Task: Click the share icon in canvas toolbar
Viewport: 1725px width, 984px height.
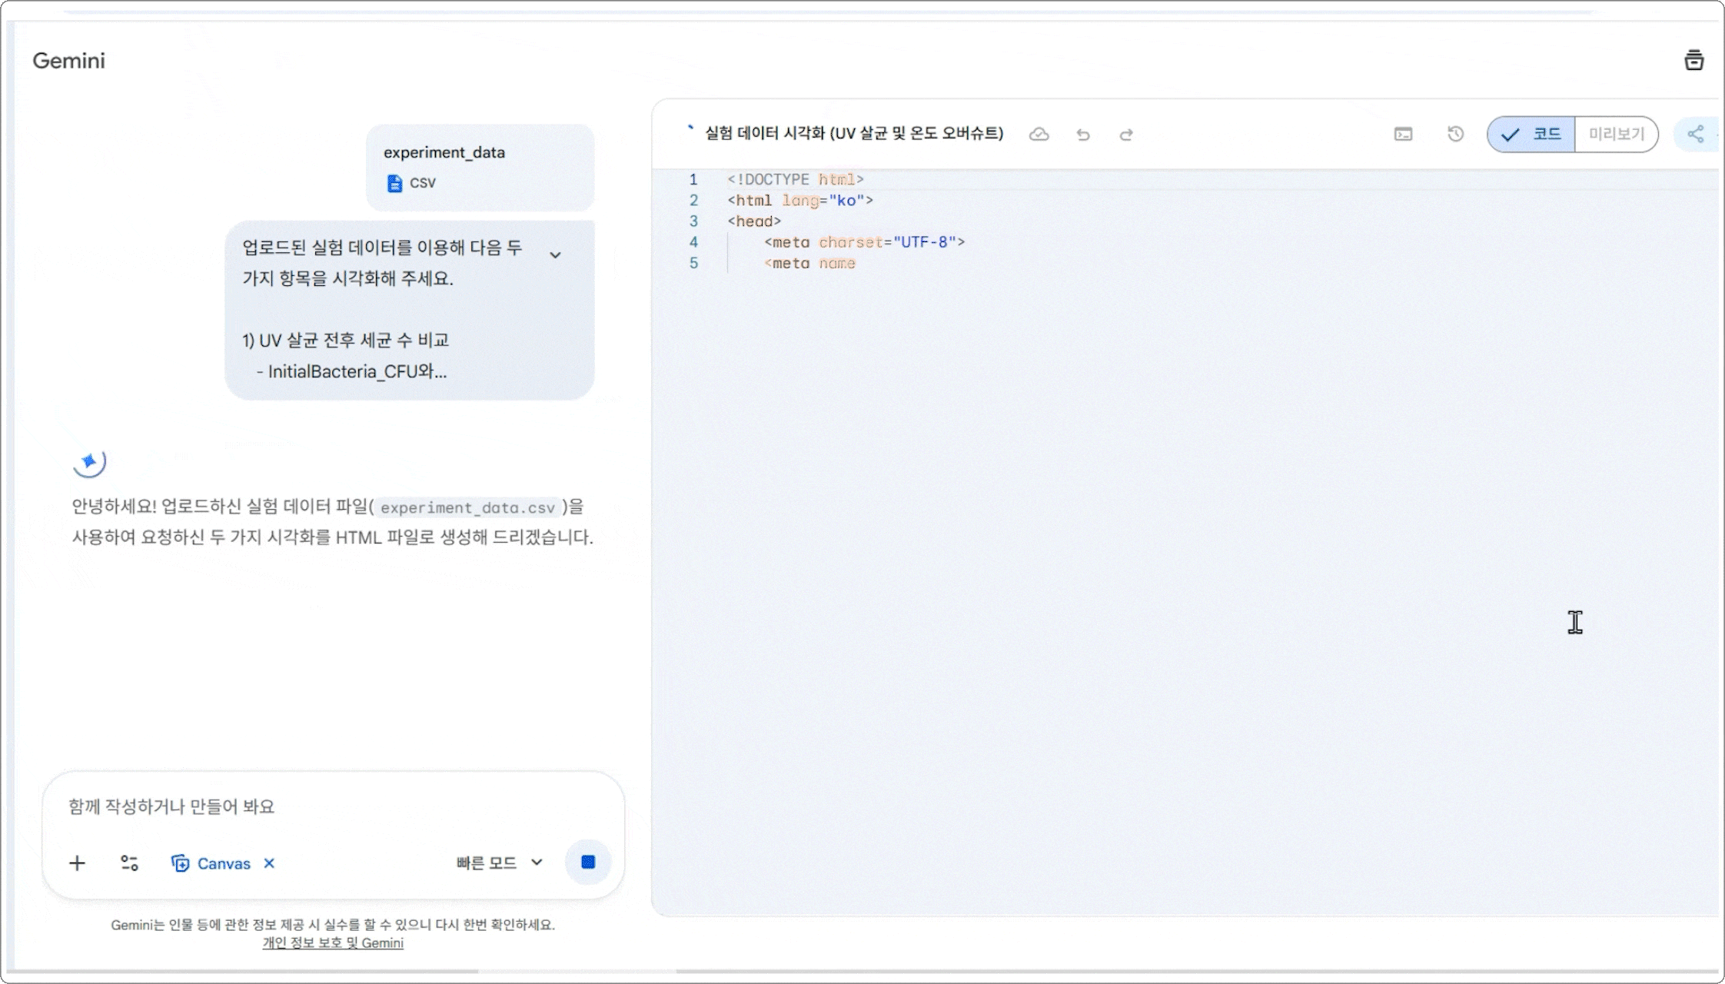Action: (x=1696, y=135)
